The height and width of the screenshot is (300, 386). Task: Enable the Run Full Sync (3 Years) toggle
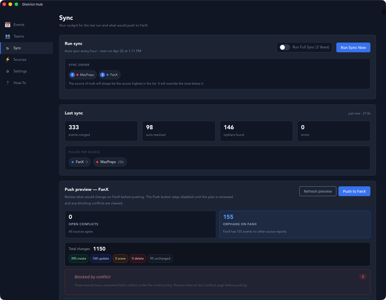pos(285,47)
